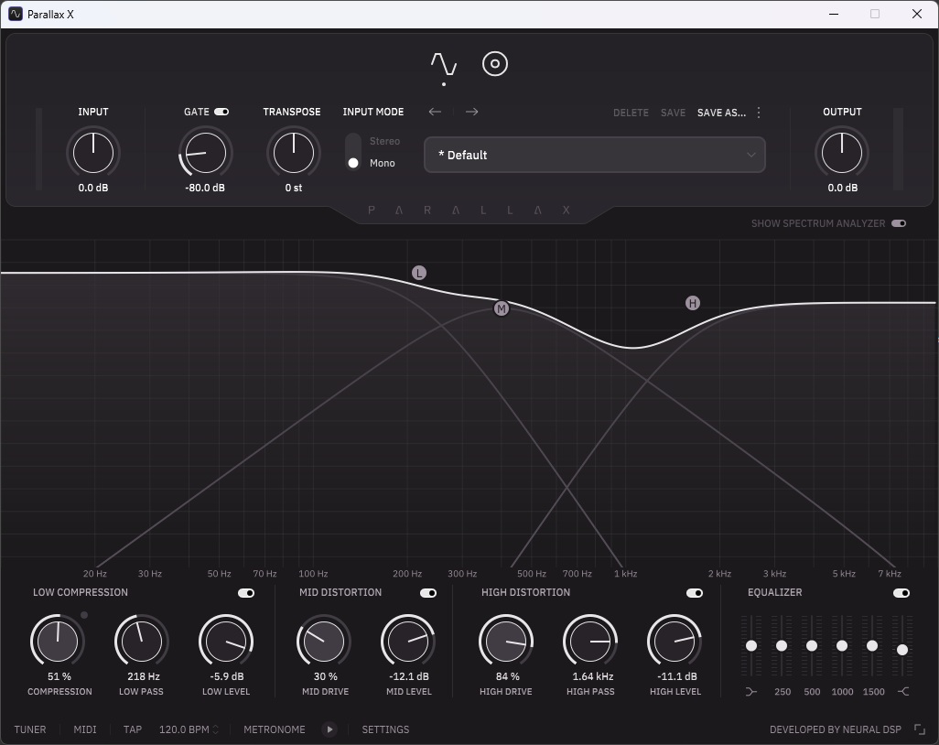Click the high shelf equalizer icon
Screen dimensions: 939x745
click(903, 692)
